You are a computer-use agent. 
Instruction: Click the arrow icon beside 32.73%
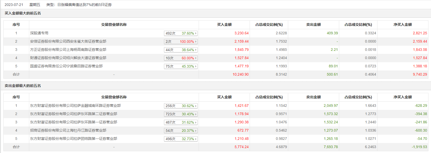(196, 139)
